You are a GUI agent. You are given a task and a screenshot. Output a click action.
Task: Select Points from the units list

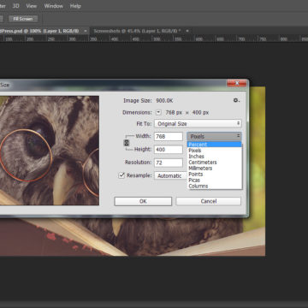pos(214,175)
